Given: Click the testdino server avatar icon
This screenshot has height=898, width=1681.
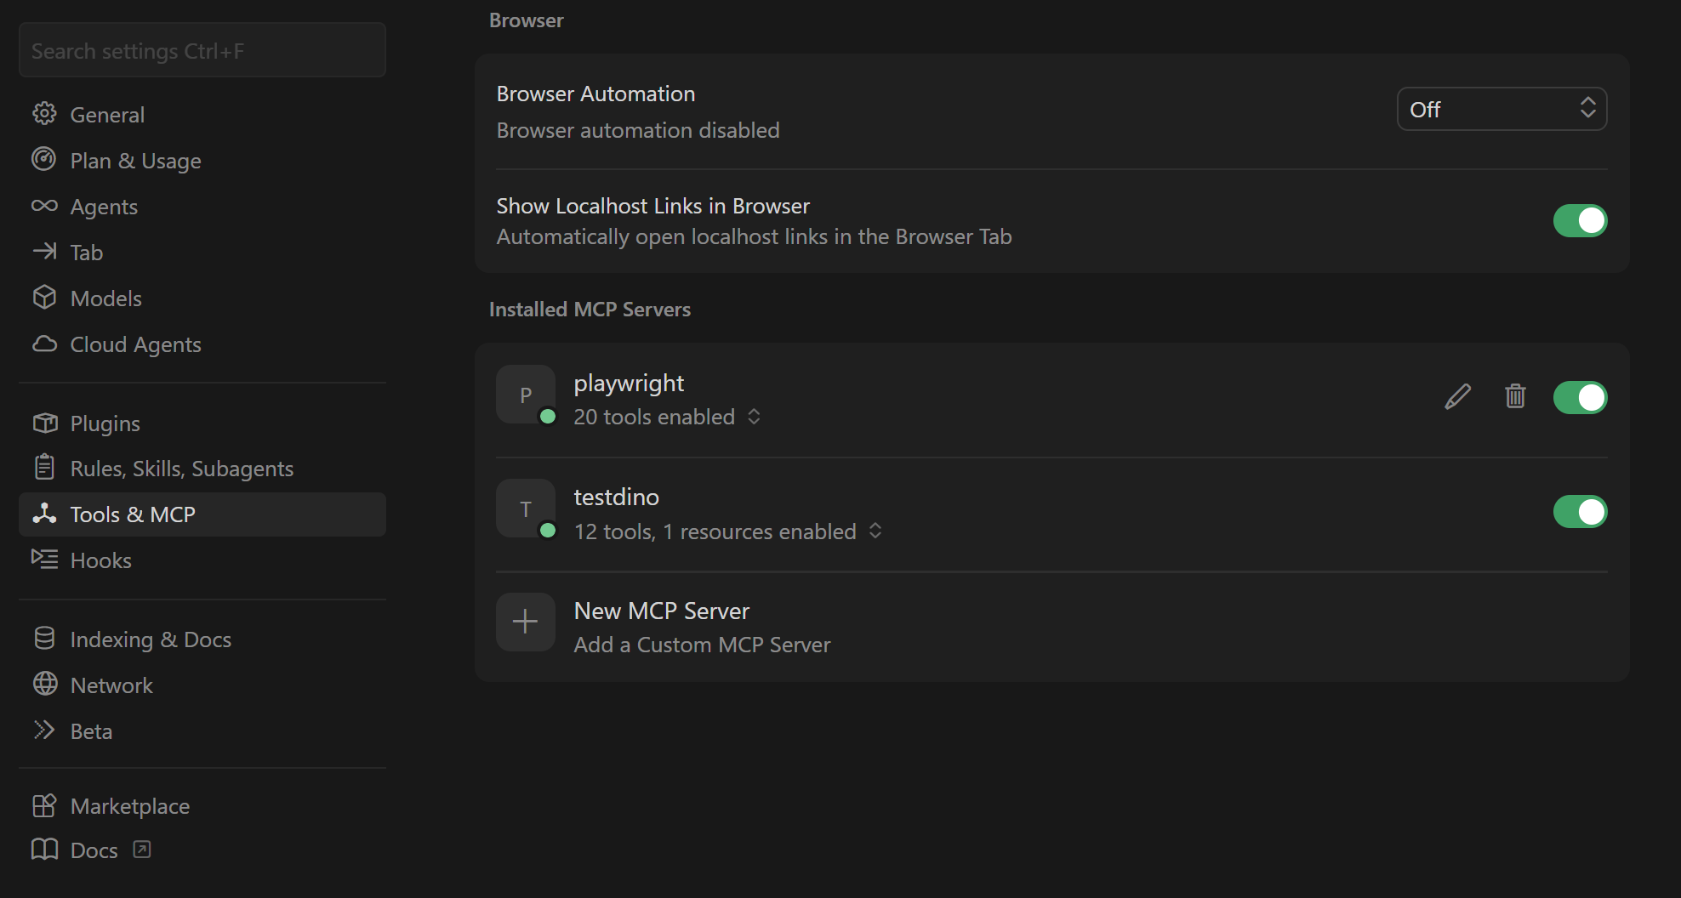Looking at the screenshot, I should [526, 509].
